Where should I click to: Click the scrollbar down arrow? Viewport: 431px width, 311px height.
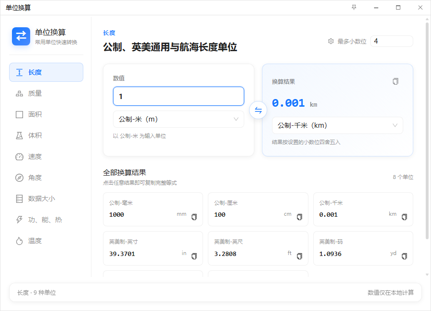coord(427,274)
